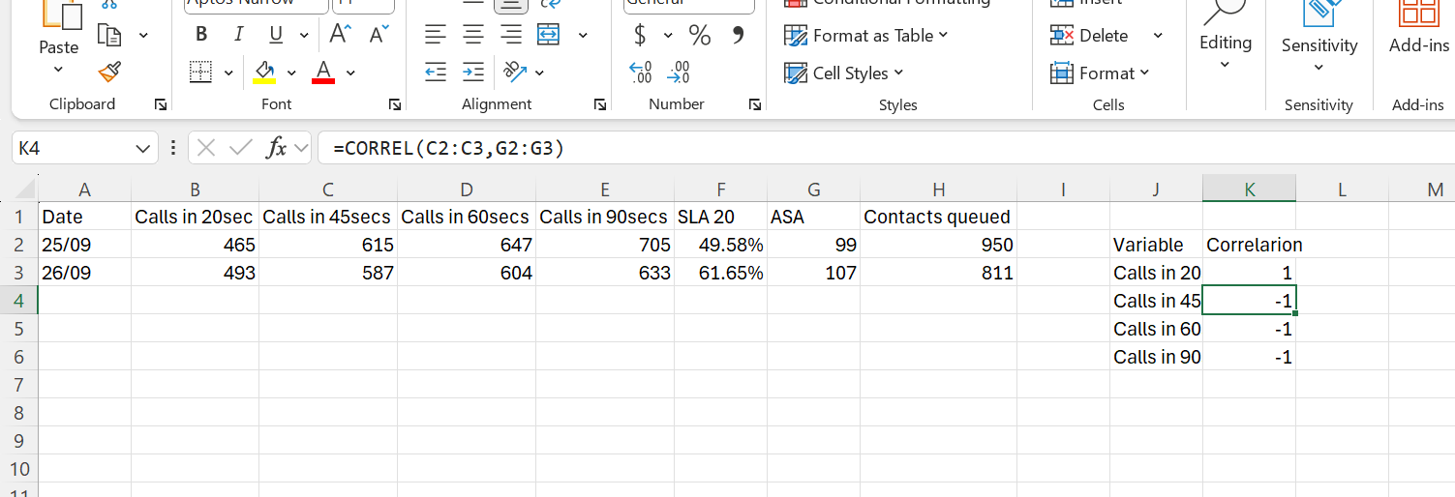
Task: Decrease the cell indent
Action: pyautogui.click(x=437, y=73)
